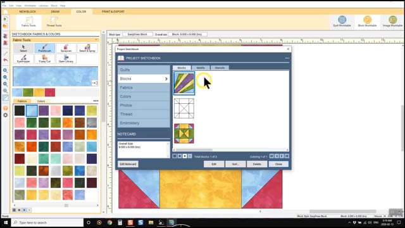This screenshot has width=405, height=228.
Task: Delete the selected sketchbook block
Action: (x=257, y=164)
